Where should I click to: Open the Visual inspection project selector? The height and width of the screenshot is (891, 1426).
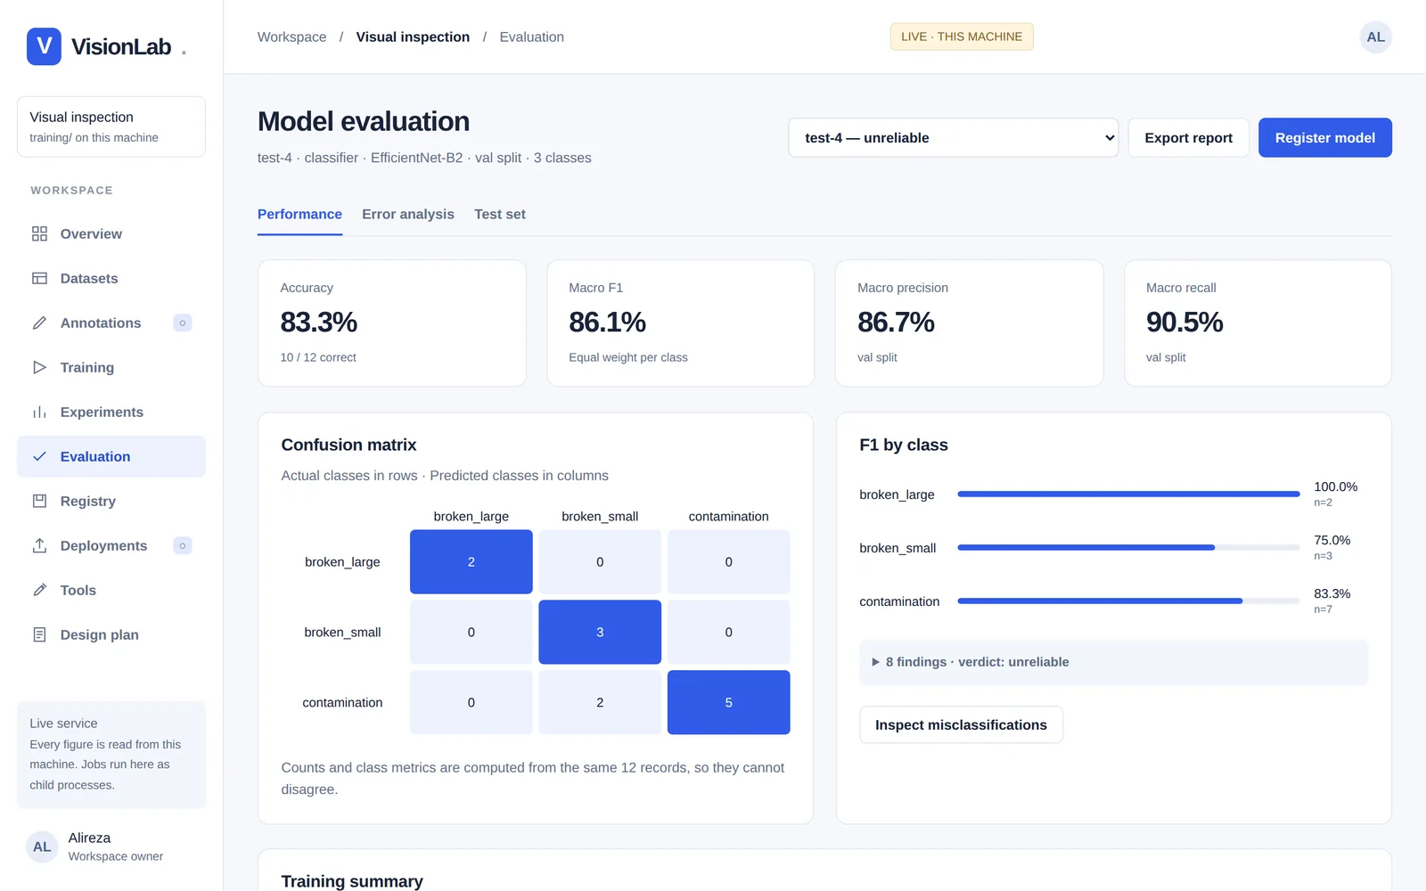(111, 127)
